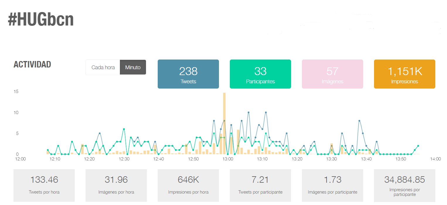447x205 pixels.
Task: Toggle the blue 238 Tweets series card
Action: pos(188,74)
